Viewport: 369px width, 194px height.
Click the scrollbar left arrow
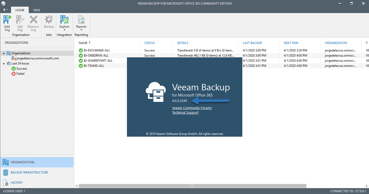[76, 186]
